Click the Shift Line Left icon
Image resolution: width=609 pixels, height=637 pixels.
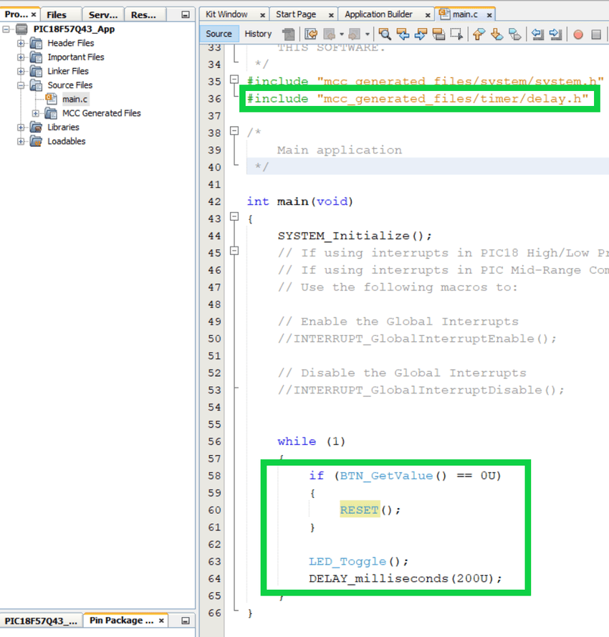tap(537, 34)
